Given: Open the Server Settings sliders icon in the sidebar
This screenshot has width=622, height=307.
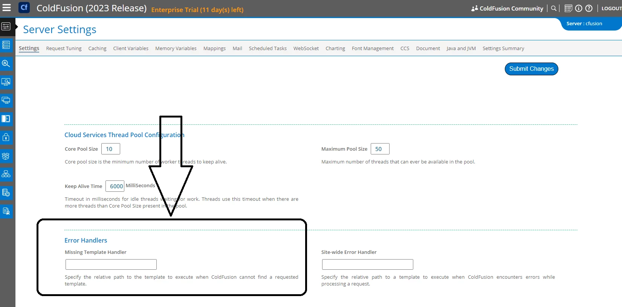Looking at the screenshot, I should pyautogui.click(x=6, y=26).
